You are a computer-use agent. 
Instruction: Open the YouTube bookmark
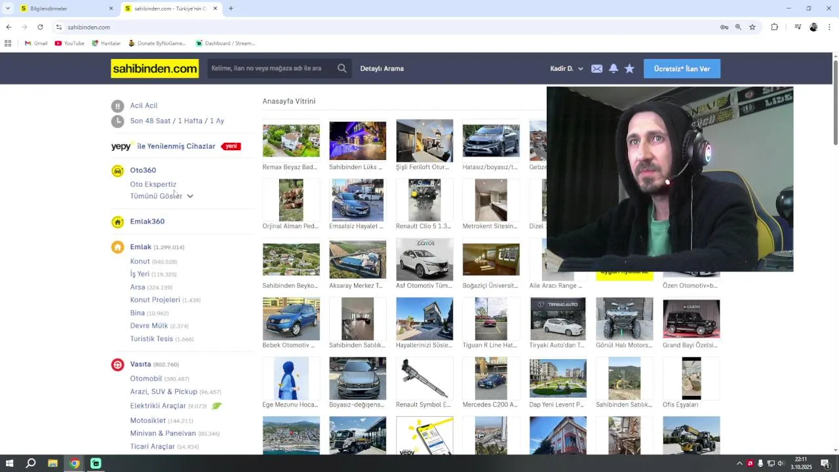pyautogui.click(x=69, y=43)
